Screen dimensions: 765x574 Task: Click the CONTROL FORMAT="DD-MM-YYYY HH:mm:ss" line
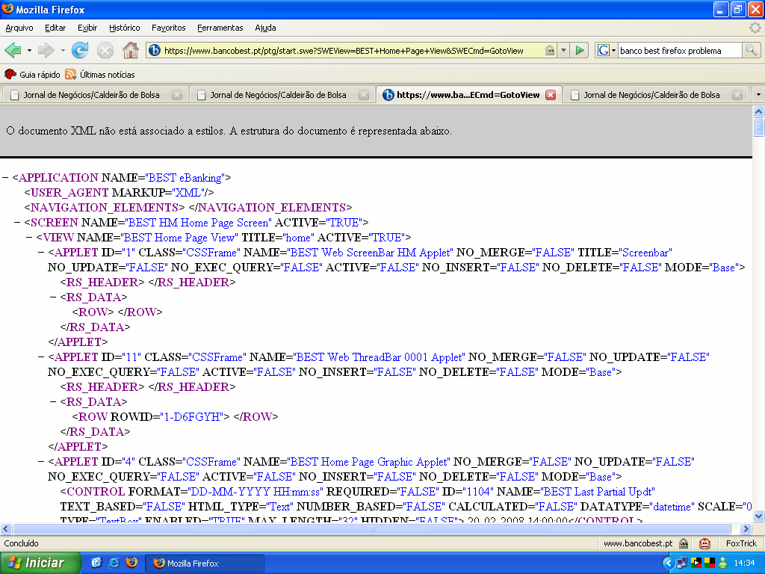point(358,492)
